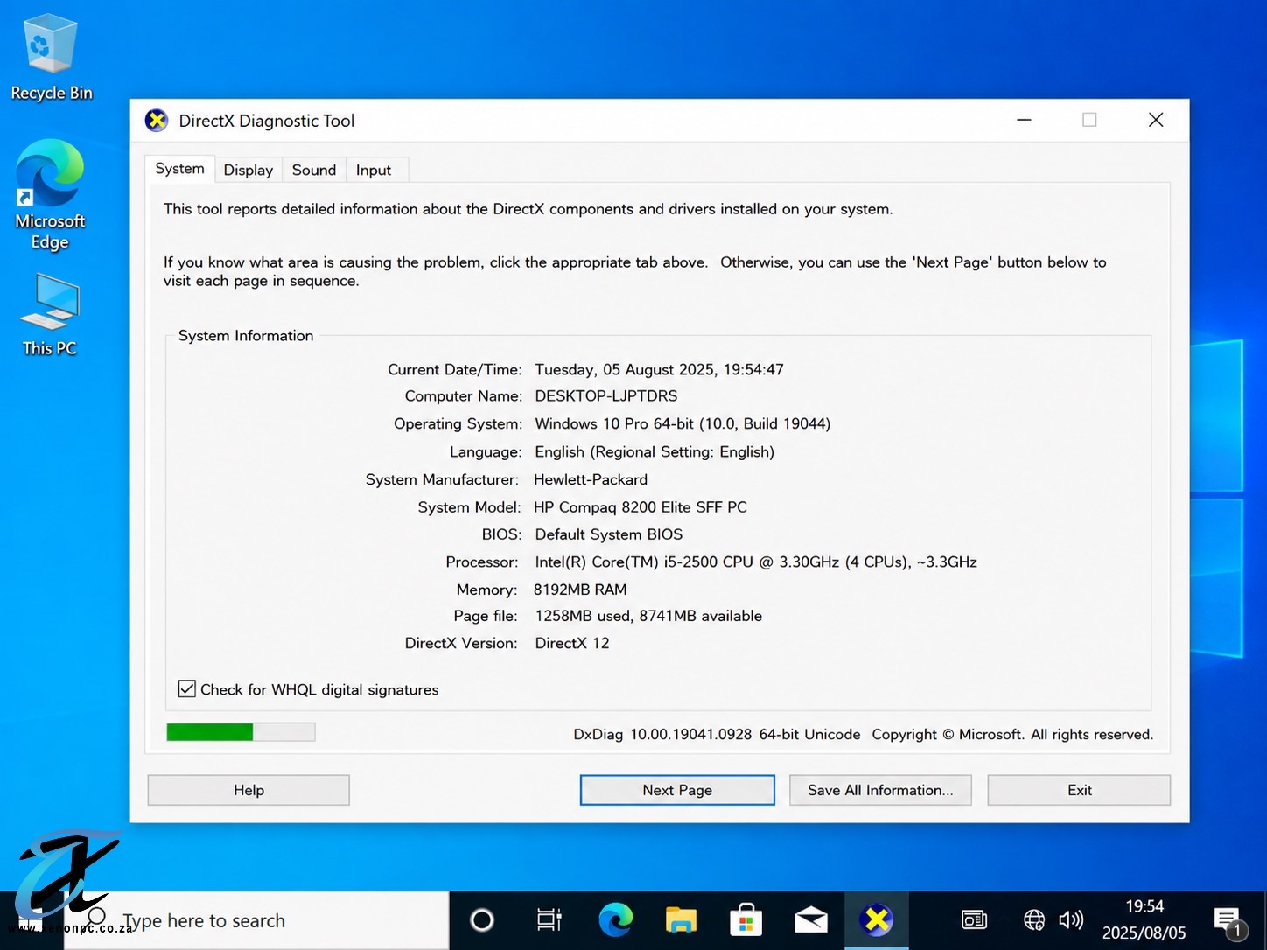Viewport: 1267px width, 950px height.
Task: Click the English Regional Setting language value
Action: click(654, 452)
